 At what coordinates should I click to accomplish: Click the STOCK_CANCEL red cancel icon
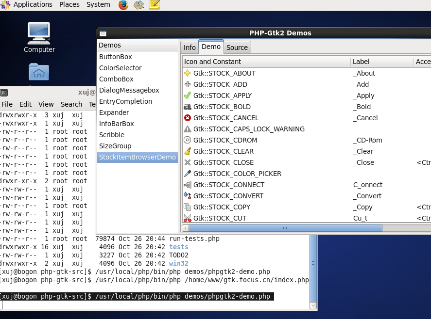pyautogui.click(x=187, y=118)
